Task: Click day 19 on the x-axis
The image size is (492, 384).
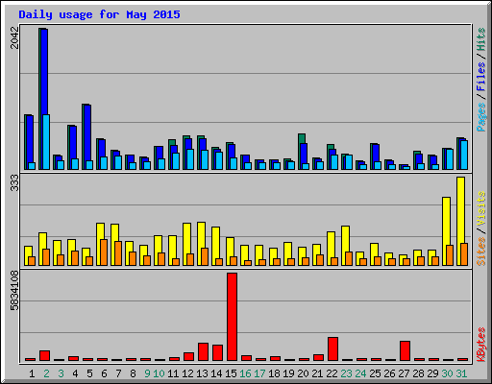Action: (288, 373)
